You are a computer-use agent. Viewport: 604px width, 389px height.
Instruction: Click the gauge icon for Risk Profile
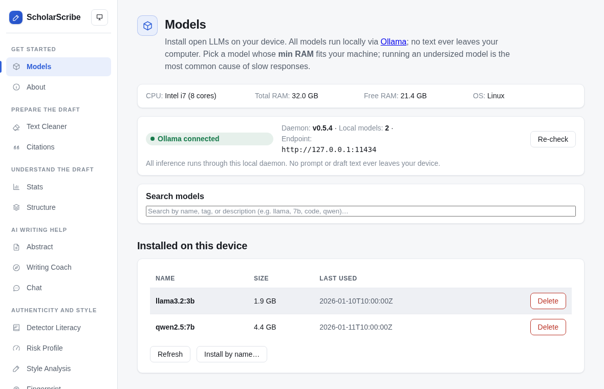click(16, 348)
